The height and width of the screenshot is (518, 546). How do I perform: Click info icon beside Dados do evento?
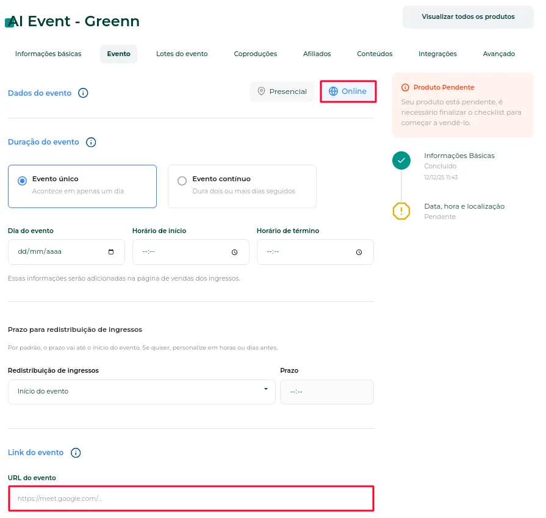(83, 93)
